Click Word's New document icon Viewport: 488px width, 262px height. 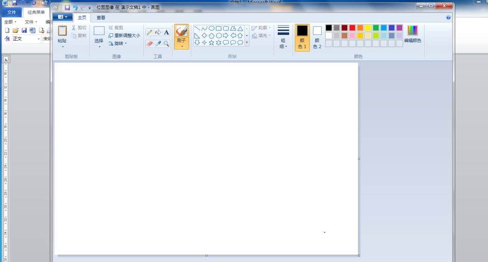tap(7, 30)
